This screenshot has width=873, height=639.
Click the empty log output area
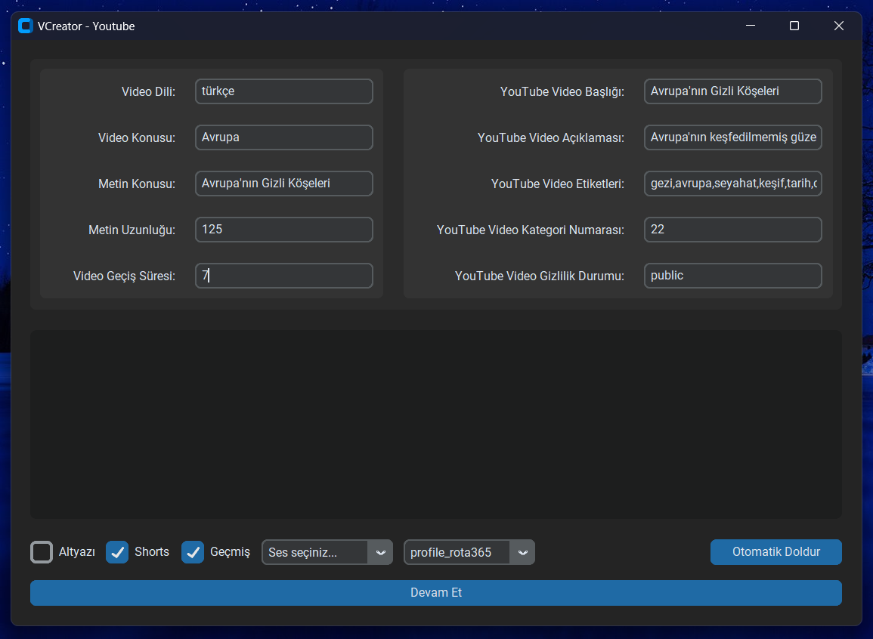[436, 424]
